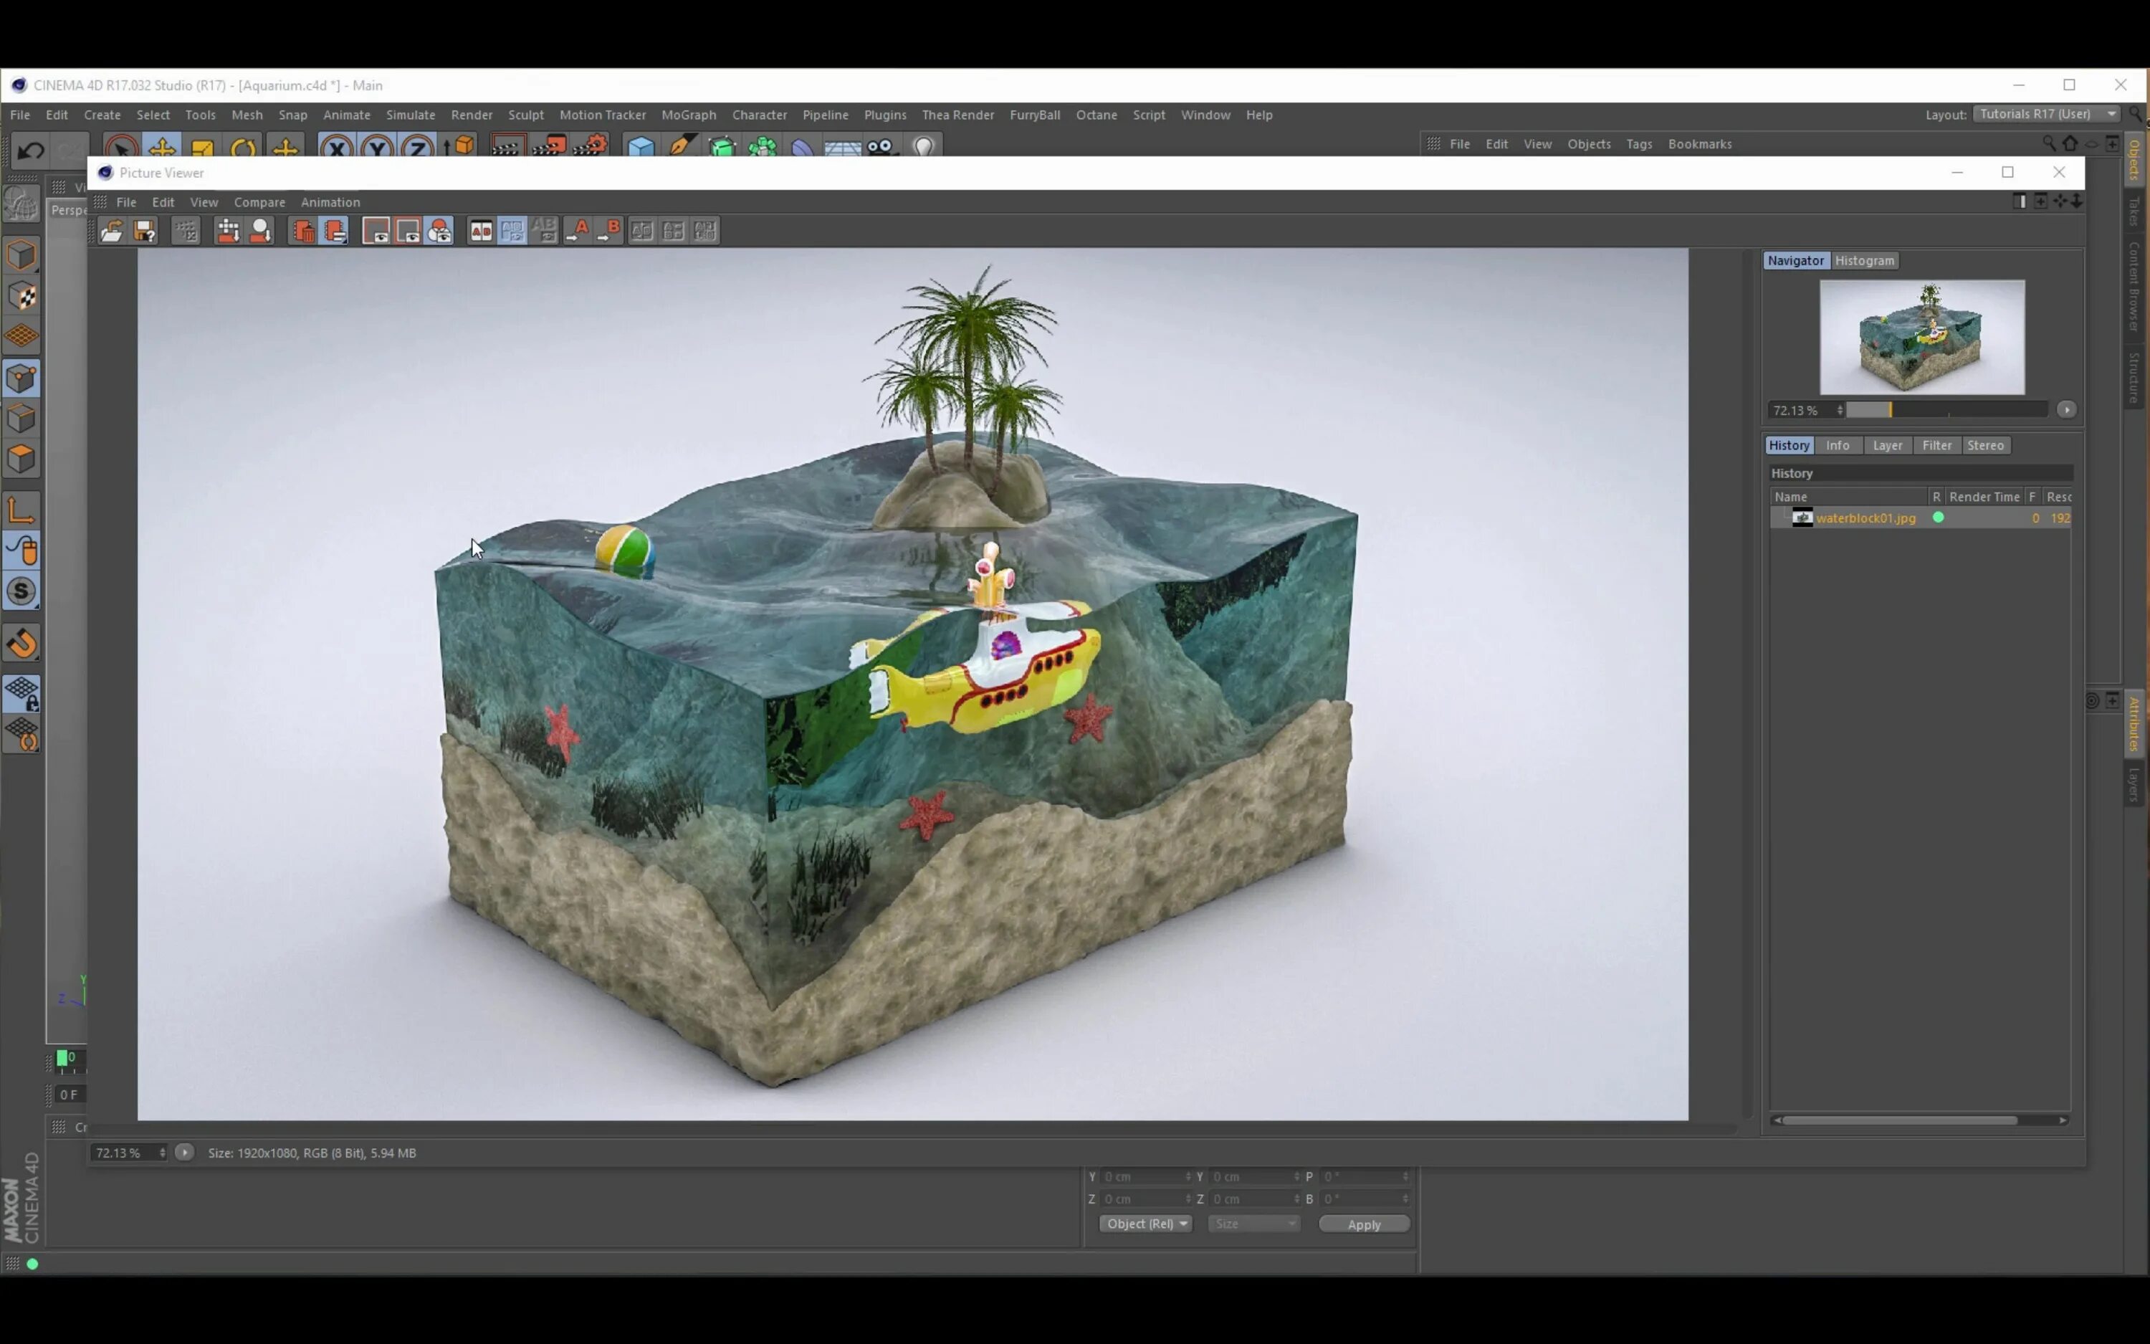Click the arrow button beside status zoom

[184, 1152]
